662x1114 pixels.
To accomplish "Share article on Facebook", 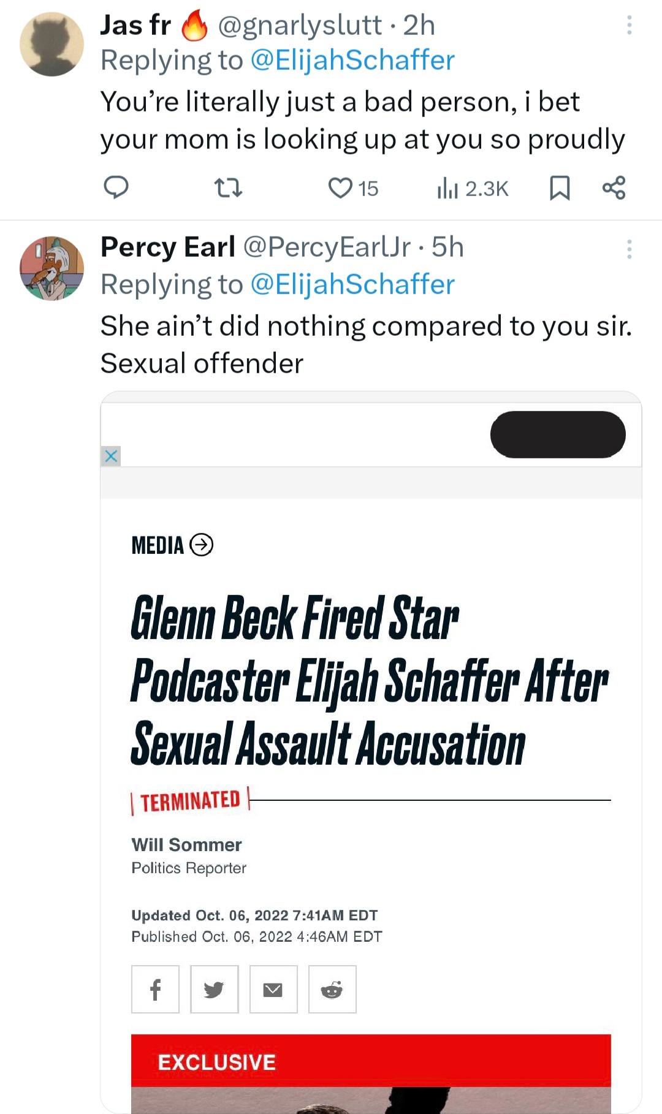I will point(156,989).
